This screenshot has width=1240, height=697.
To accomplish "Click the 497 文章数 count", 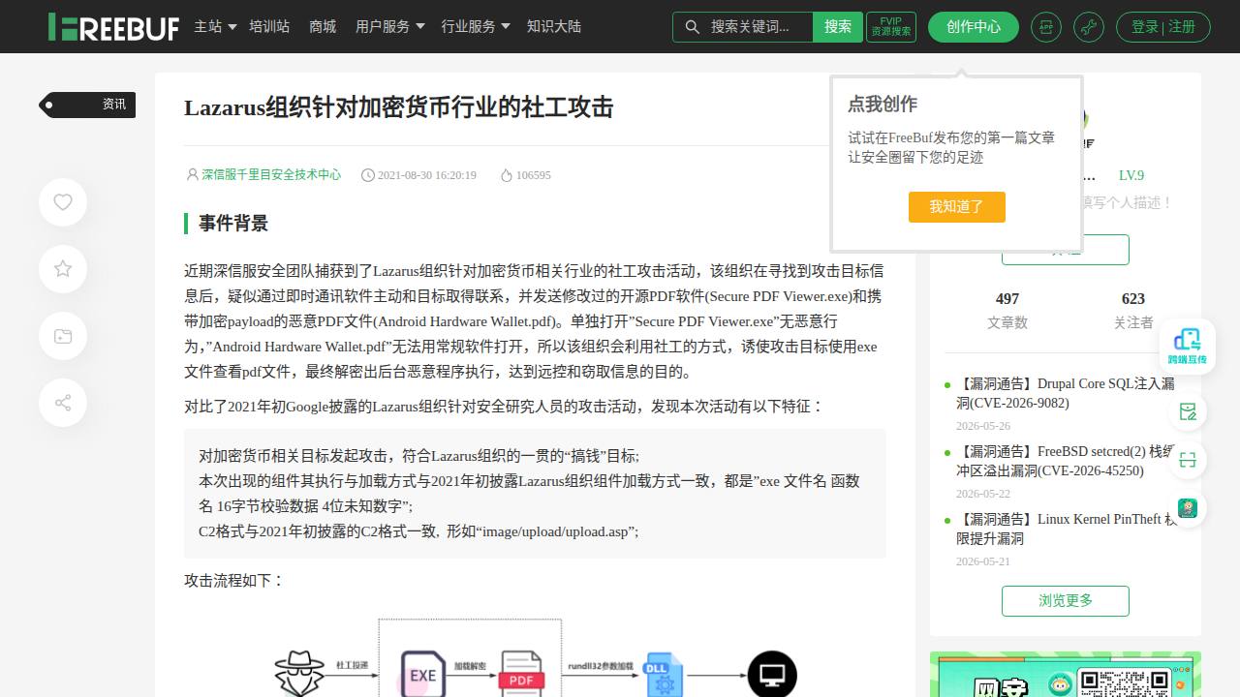I will 1007,310.
